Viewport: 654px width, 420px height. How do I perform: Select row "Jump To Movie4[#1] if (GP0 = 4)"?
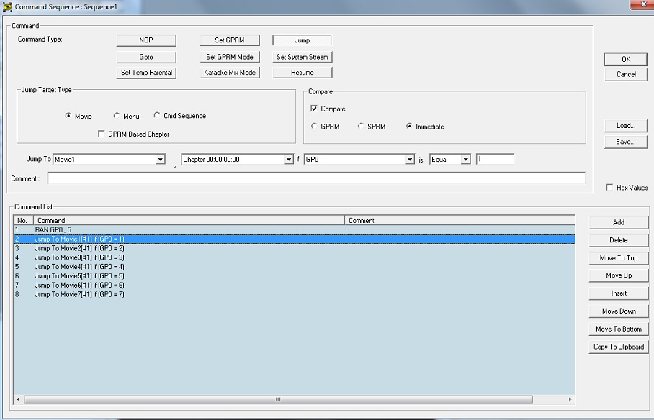(x=294, y=267)
